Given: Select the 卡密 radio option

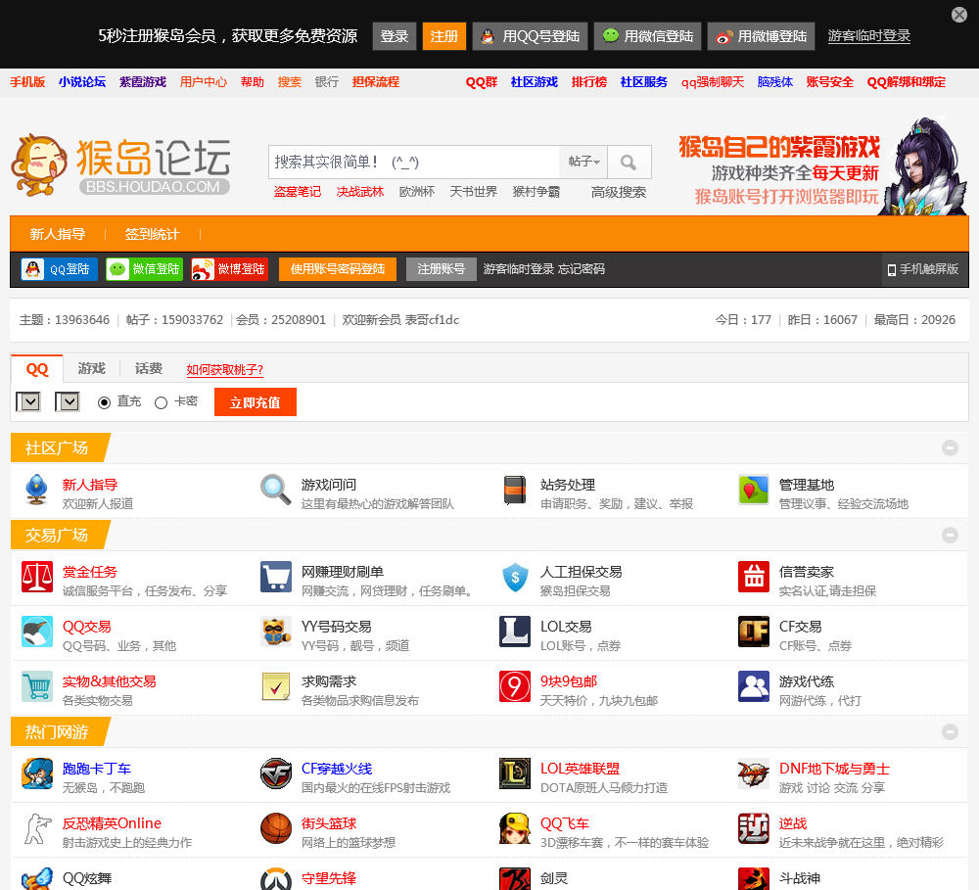Looking at the screenshot, I should pos(162,402).
